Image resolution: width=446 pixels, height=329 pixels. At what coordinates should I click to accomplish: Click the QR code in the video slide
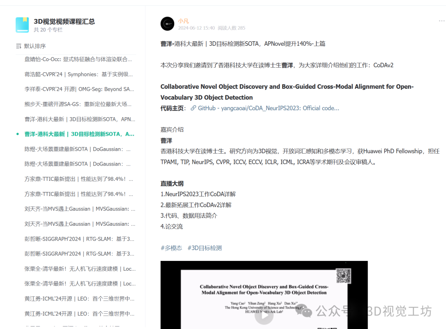tap(343, 275)
